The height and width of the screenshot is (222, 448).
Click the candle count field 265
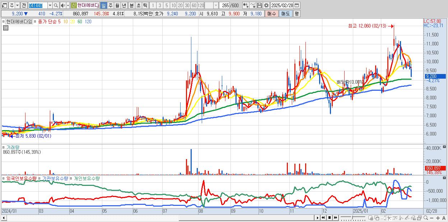coord(225,5)
